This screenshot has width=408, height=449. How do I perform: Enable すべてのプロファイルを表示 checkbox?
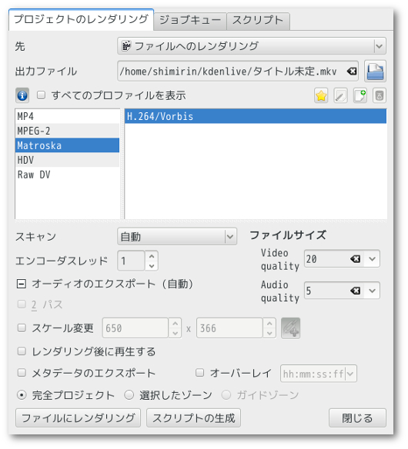[42, 95]
